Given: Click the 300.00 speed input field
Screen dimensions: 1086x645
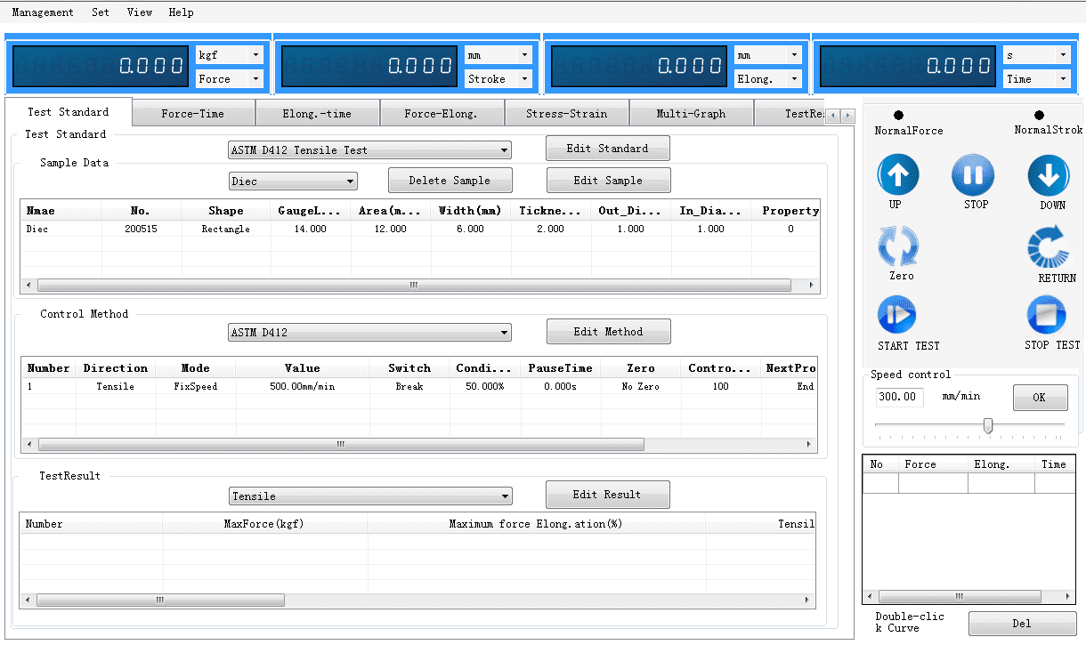Looking at the screenshot, I should 898,397.
